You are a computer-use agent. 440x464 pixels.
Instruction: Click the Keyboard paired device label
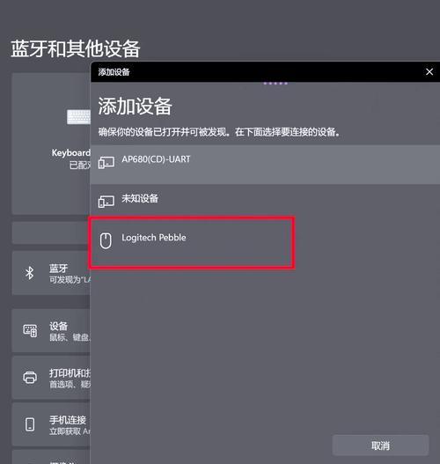pyautogui.click(x=71, y=152)
